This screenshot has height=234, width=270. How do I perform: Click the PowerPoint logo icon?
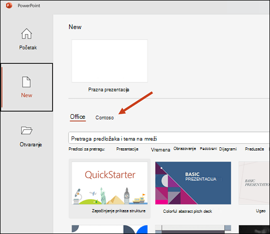[9, 6]
